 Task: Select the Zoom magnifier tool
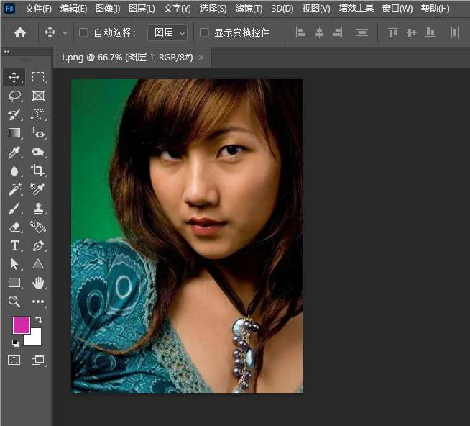tap(14, 302)
